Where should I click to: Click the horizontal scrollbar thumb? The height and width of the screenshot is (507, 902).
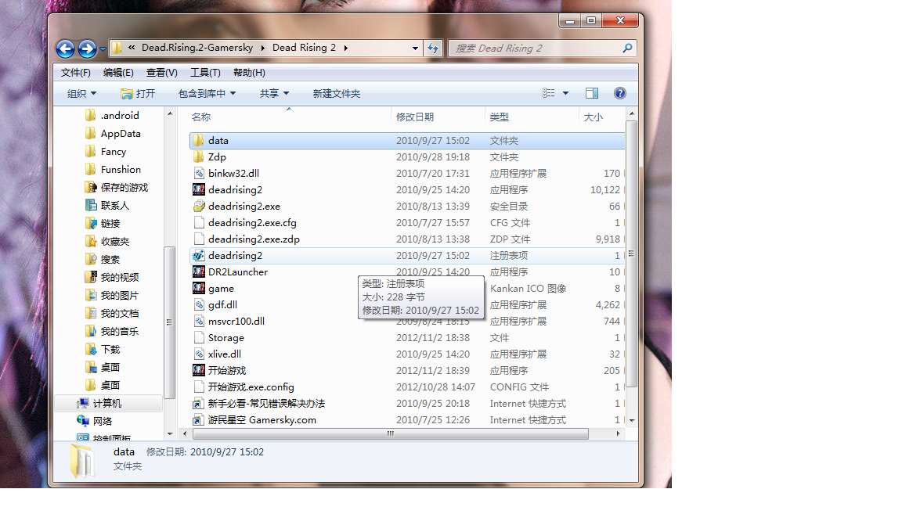(389, 433)
